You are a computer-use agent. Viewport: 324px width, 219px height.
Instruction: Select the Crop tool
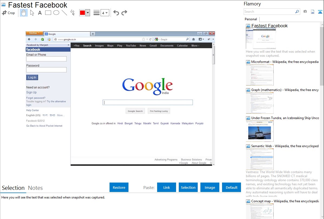click(x=8, y=13)
